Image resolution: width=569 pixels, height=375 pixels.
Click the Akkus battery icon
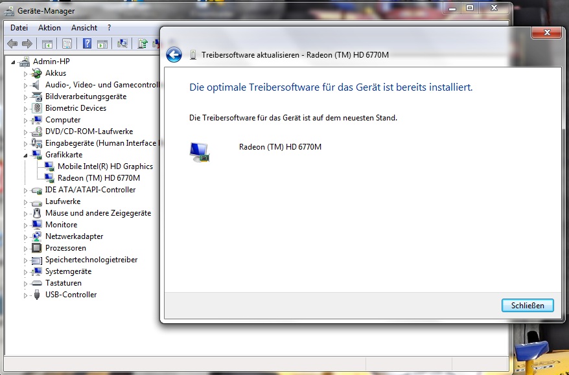(x=37, y=73)
